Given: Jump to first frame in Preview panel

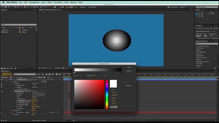Looking at the screenshot, I should [197, 28].
